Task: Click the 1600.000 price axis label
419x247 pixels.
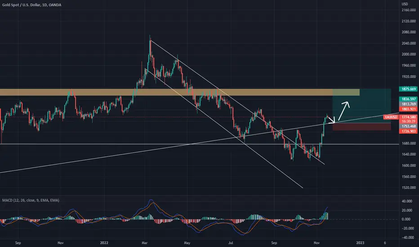Action: (409, 166)
